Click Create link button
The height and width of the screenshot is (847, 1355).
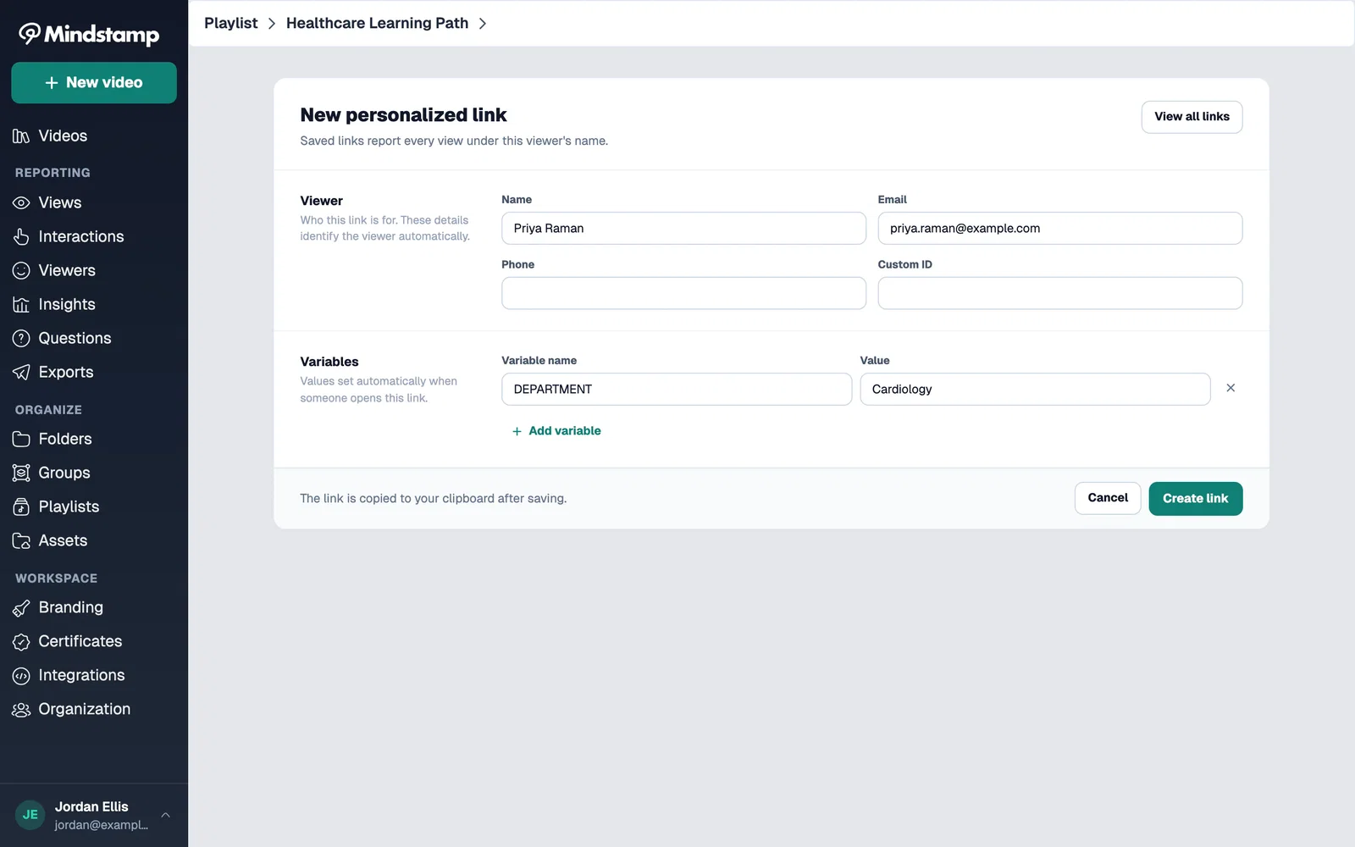pyautogui.click(x=1195, y=498)
